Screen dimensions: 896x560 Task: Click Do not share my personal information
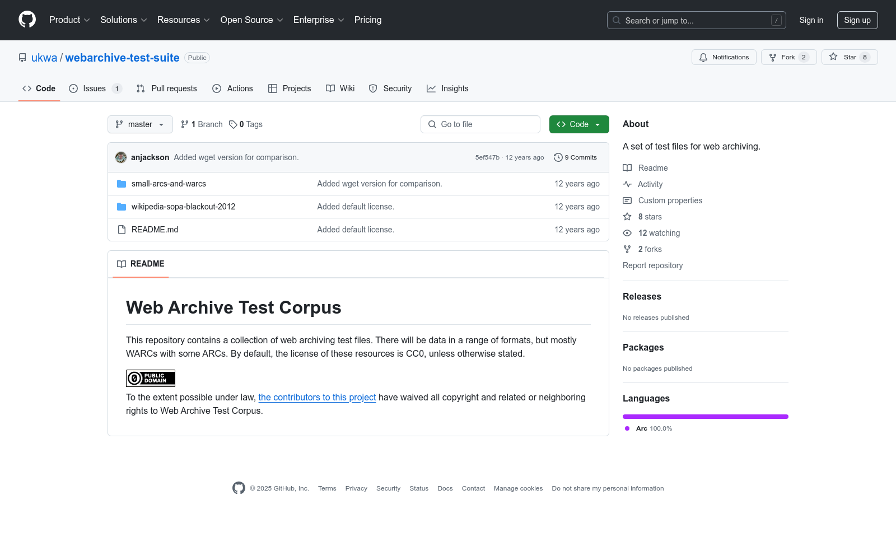608,488
